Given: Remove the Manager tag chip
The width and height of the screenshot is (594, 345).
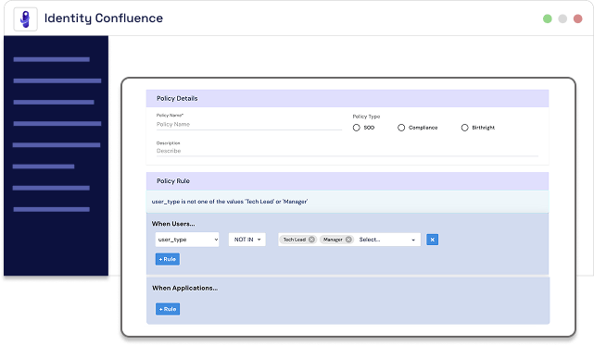Looking at the screenshot, I should [348, 240].
